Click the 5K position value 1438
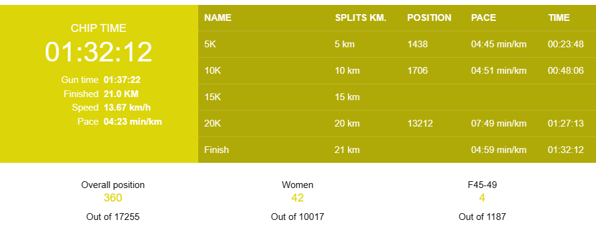The width and height of the screenshot is (596, 239). tap(417, 44)
